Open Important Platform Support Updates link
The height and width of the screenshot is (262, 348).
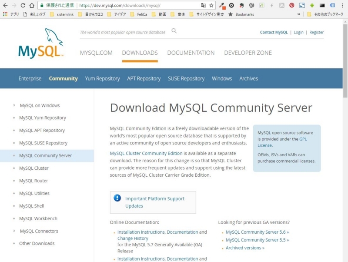point(155,202)
